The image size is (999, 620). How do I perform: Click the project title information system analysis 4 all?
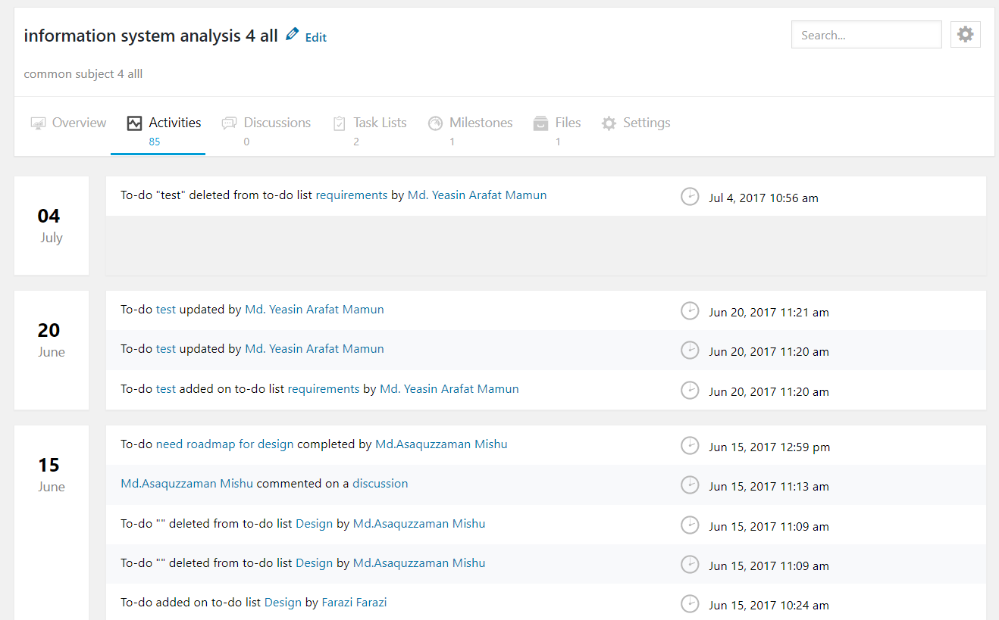151,36
